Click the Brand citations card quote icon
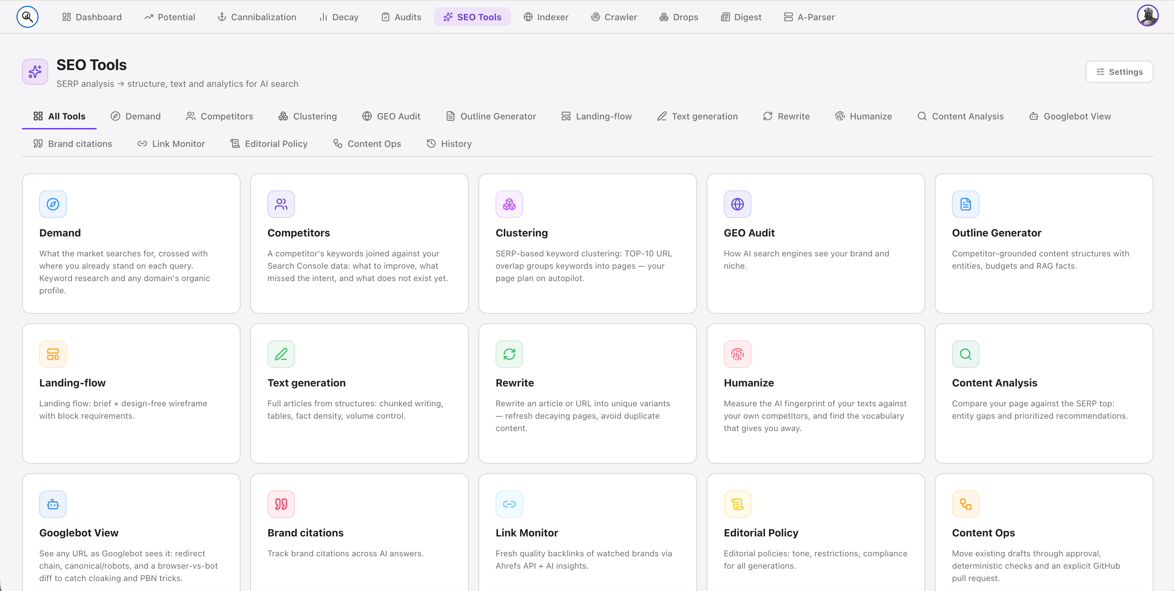Viewport: 1174px width, 591px height. [x=281, y=504]
